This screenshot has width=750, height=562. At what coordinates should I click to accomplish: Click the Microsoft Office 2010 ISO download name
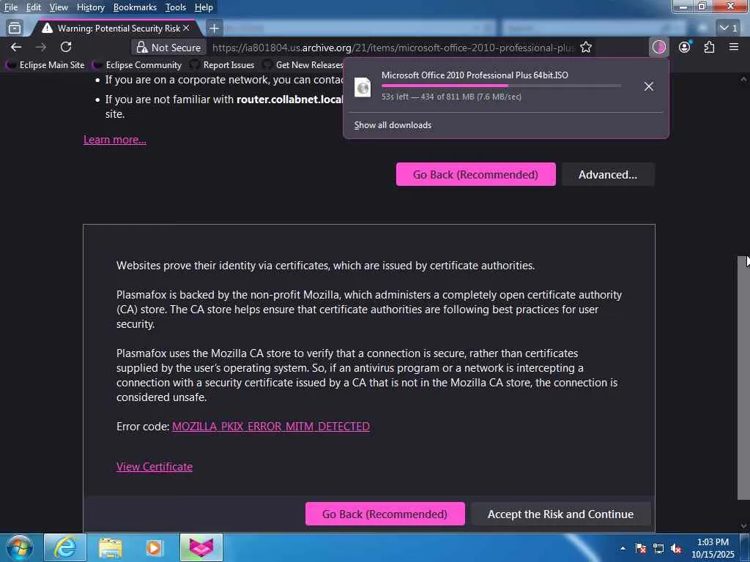tap(475, 75)
